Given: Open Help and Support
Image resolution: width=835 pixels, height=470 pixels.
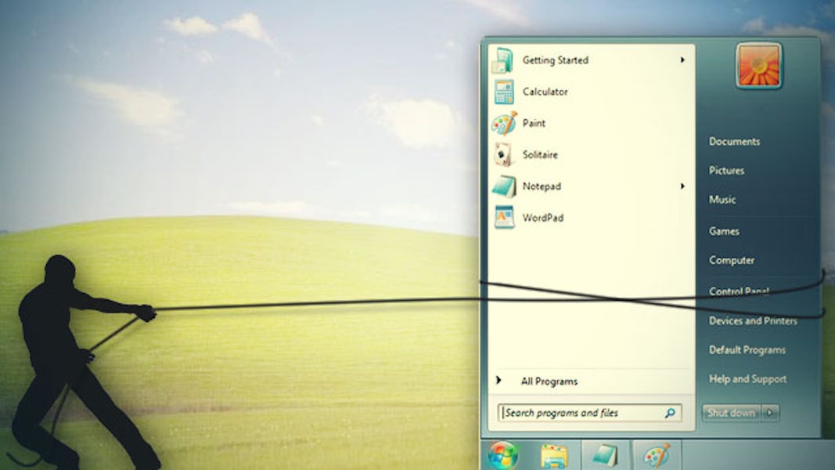Looking at the screenshot, I should click(747, 378).
